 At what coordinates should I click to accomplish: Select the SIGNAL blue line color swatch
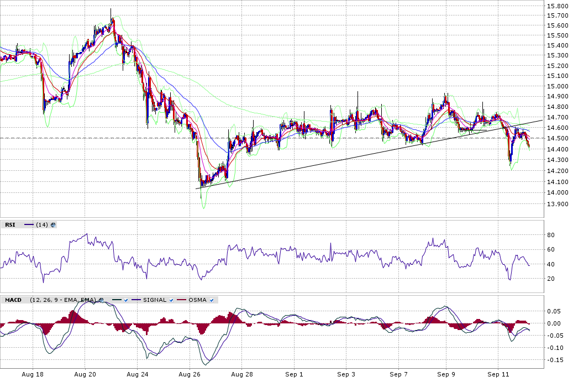[136, 300]
